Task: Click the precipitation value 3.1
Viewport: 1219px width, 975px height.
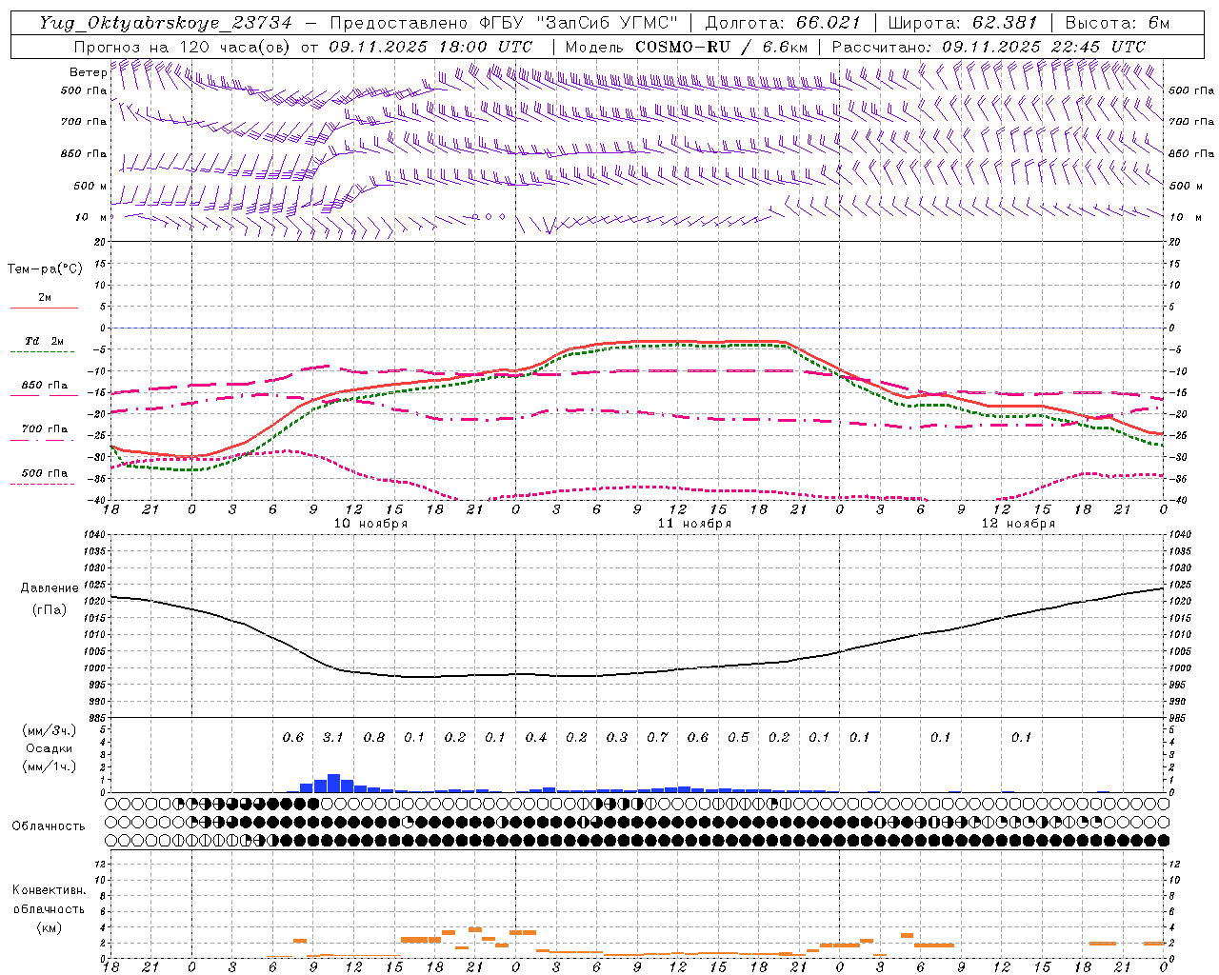Action: tap(333, 737)
